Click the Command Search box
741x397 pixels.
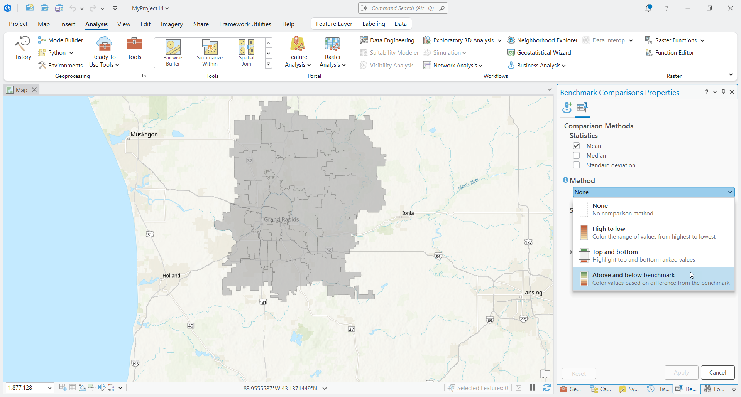click(x=403, y=8)
